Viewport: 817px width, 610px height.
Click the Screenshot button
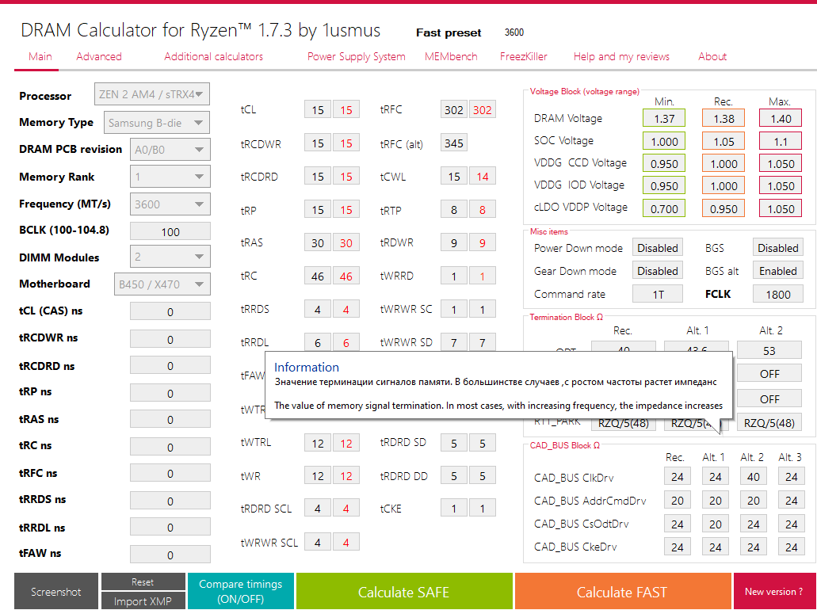pos(55,591)
